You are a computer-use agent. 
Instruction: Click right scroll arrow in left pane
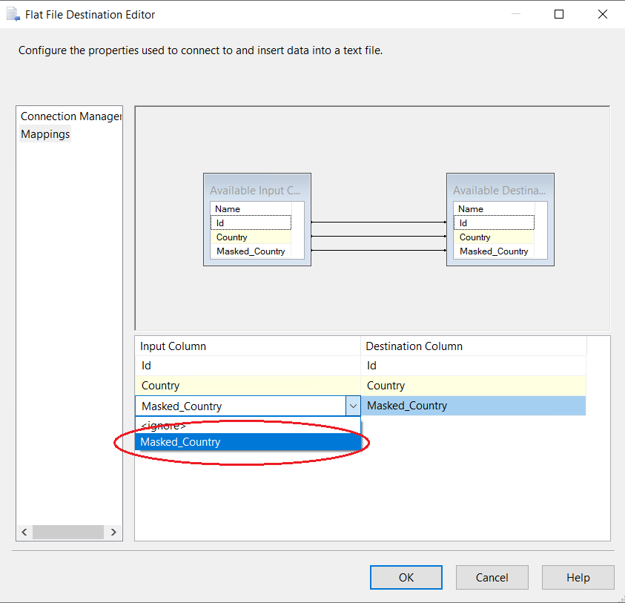113,533
